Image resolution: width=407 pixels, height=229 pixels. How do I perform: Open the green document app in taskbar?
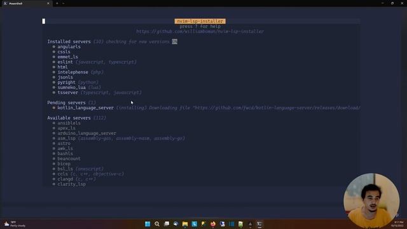240,224
